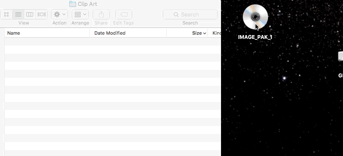343x156 pixels.
Task: Click the Edit Tags button
Action: (x=124, y=14)
